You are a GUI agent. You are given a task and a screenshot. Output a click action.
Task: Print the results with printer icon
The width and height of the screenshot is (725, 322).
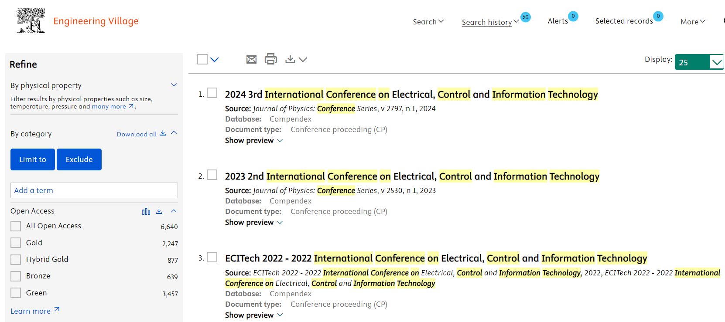coord(271,59)
